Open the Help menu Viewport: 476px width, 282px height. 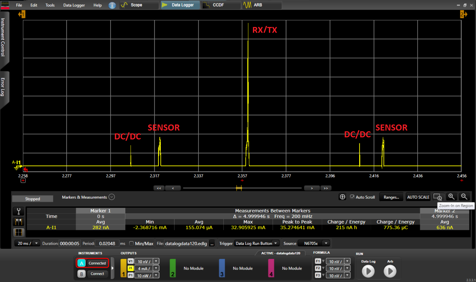(98, 5)
